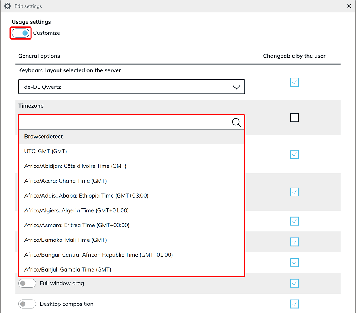Image resolution: width=356 pixels, height=313 pixels.
Task: Close the Edit settings dialog
Action: [x=349, y=6]
